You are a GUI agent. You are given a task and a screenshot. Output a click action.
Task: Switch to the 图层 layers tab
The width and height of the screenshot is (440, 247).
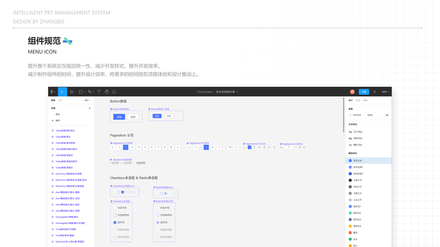[x=53, y=100]
